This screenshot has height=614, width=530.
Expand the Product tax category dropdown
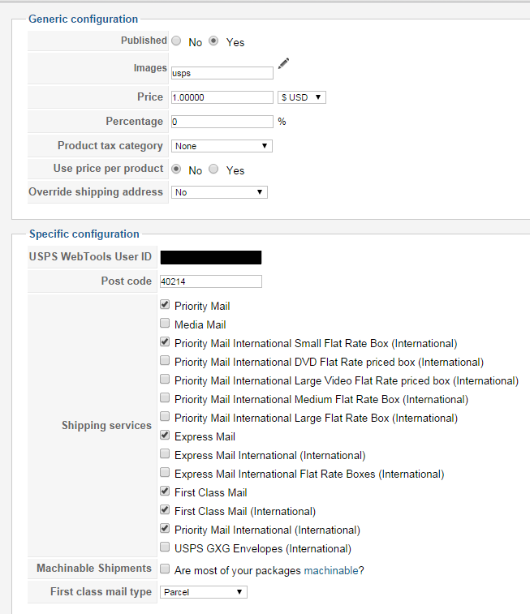(x=222, y=146)
